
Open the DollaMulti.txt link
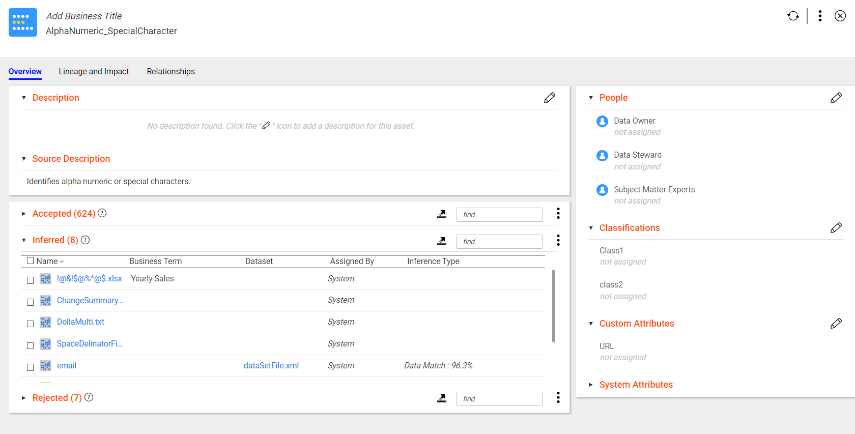[x=80, y=322]
